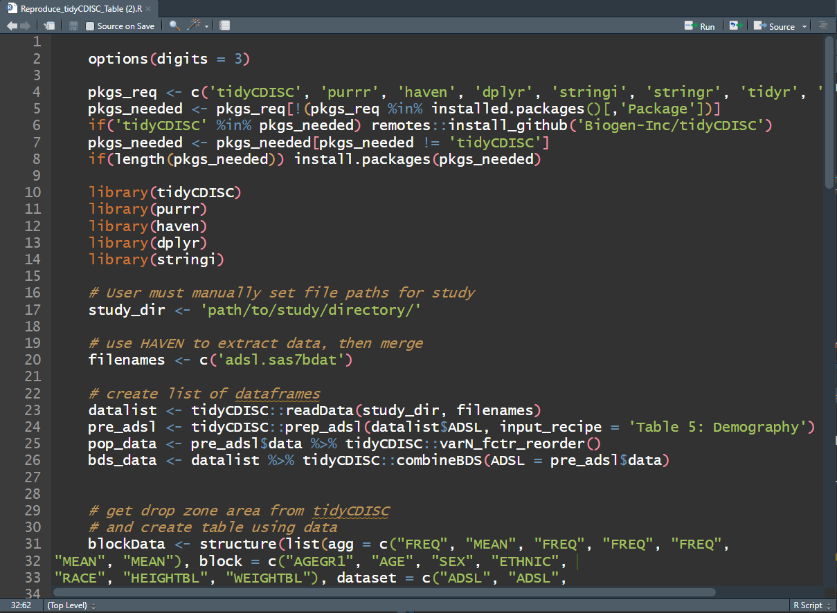837x613 pixels.
Task: Click the library(stringi) line
Action: tap(156, 259)
